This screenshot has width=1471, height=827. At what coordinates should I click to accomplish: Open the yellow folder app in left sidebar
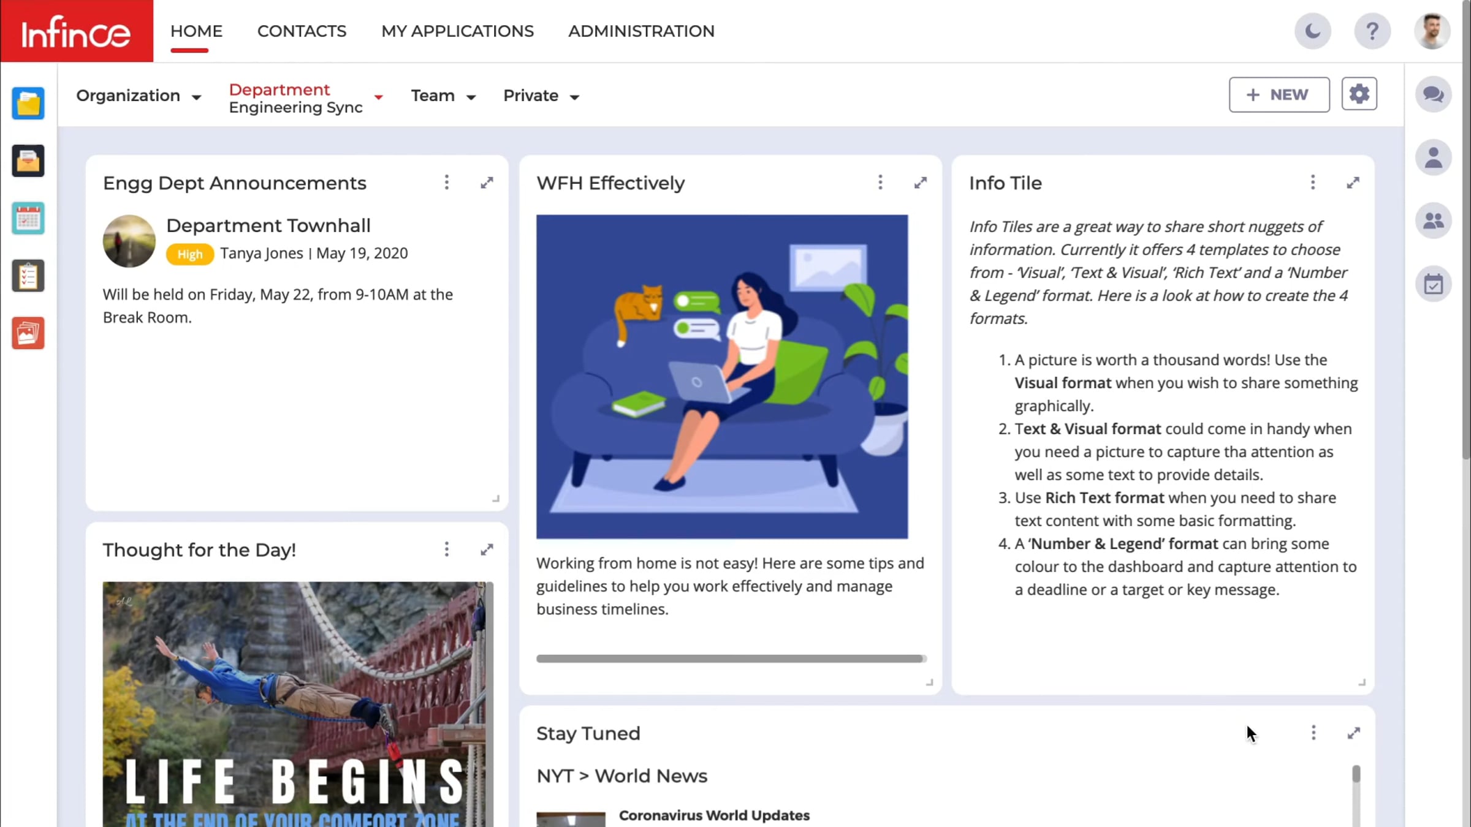(28, 103)
